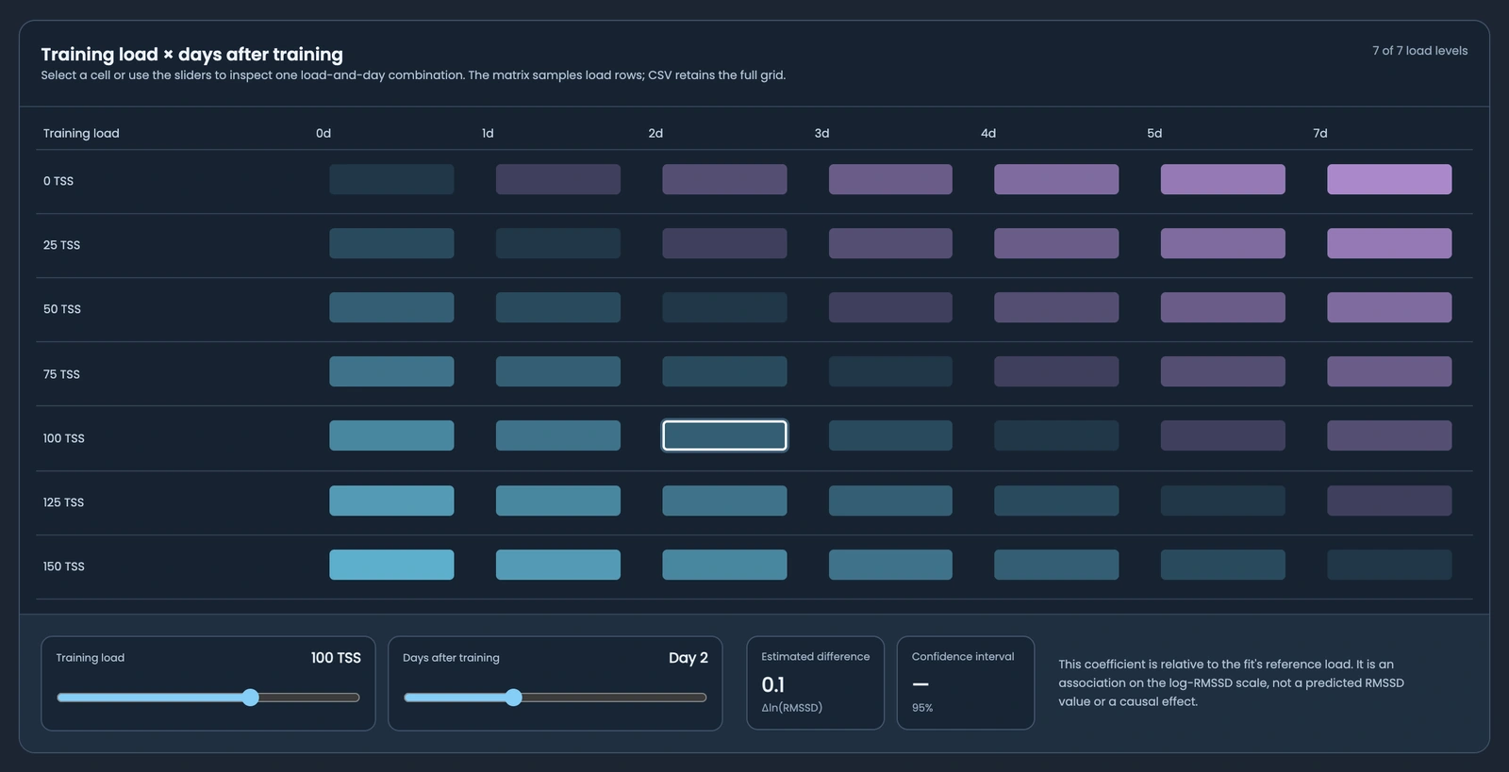Choose the 150 TSS cell under 2d

pyautogui.click(x=724, y=565)
